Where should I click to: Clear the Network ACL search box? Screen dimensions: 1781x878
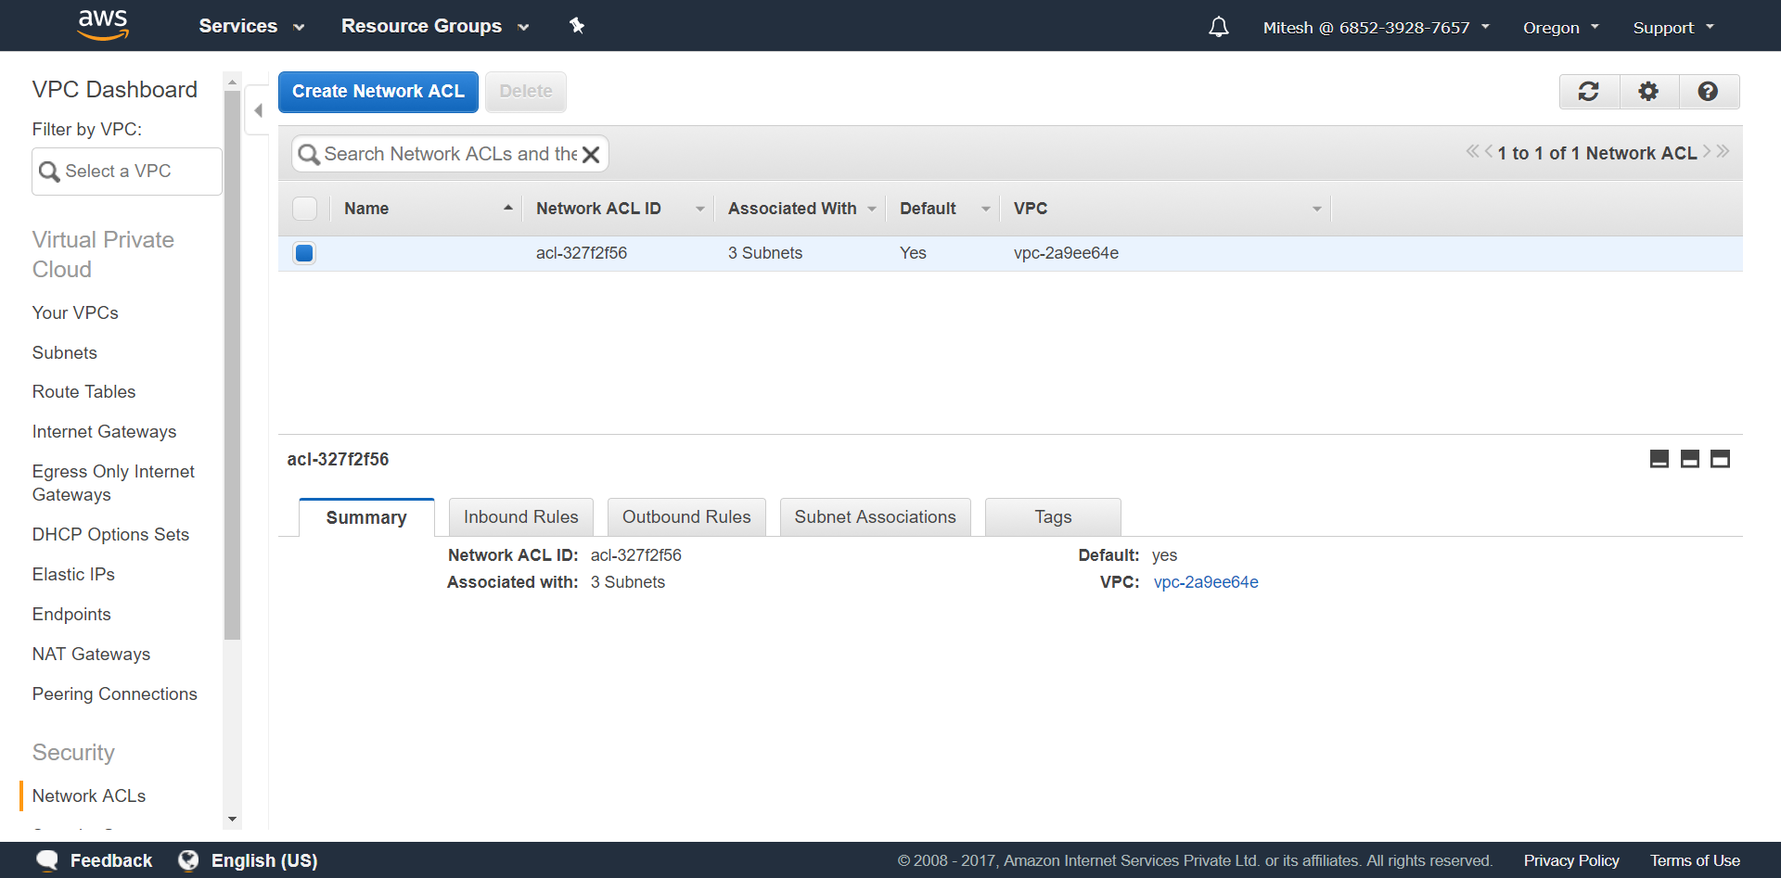pos(591,155)
